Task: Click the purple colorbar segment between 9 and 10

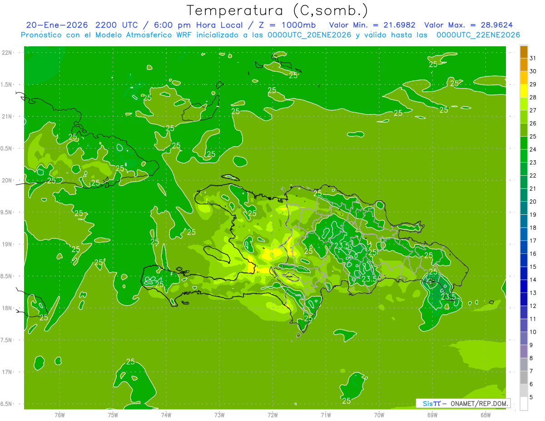Action: coord(524,338)
